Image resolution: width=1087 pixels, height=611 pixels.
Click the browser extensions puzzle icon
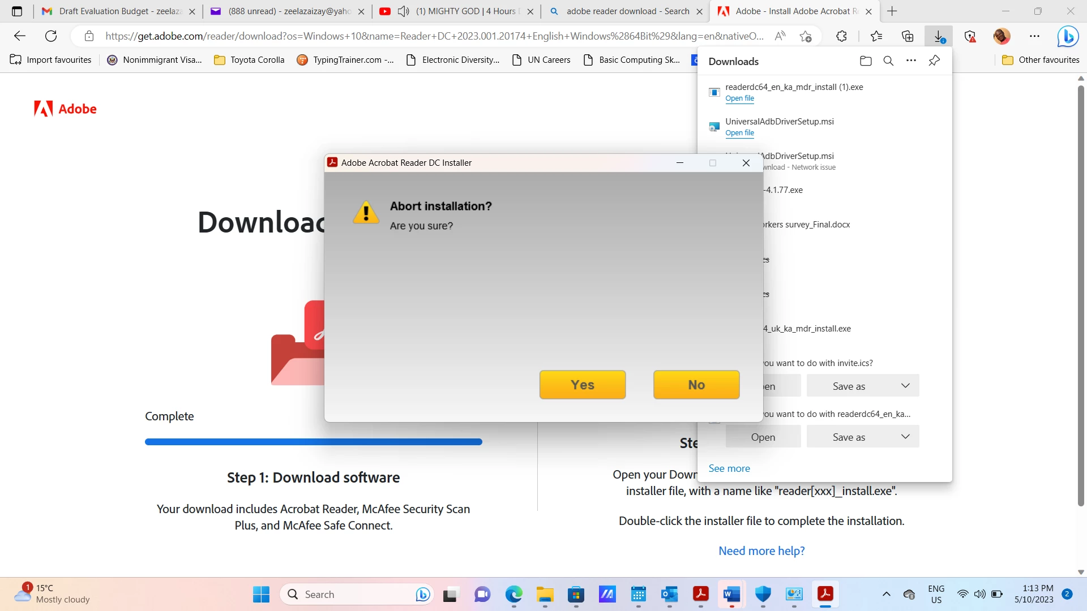841,36
